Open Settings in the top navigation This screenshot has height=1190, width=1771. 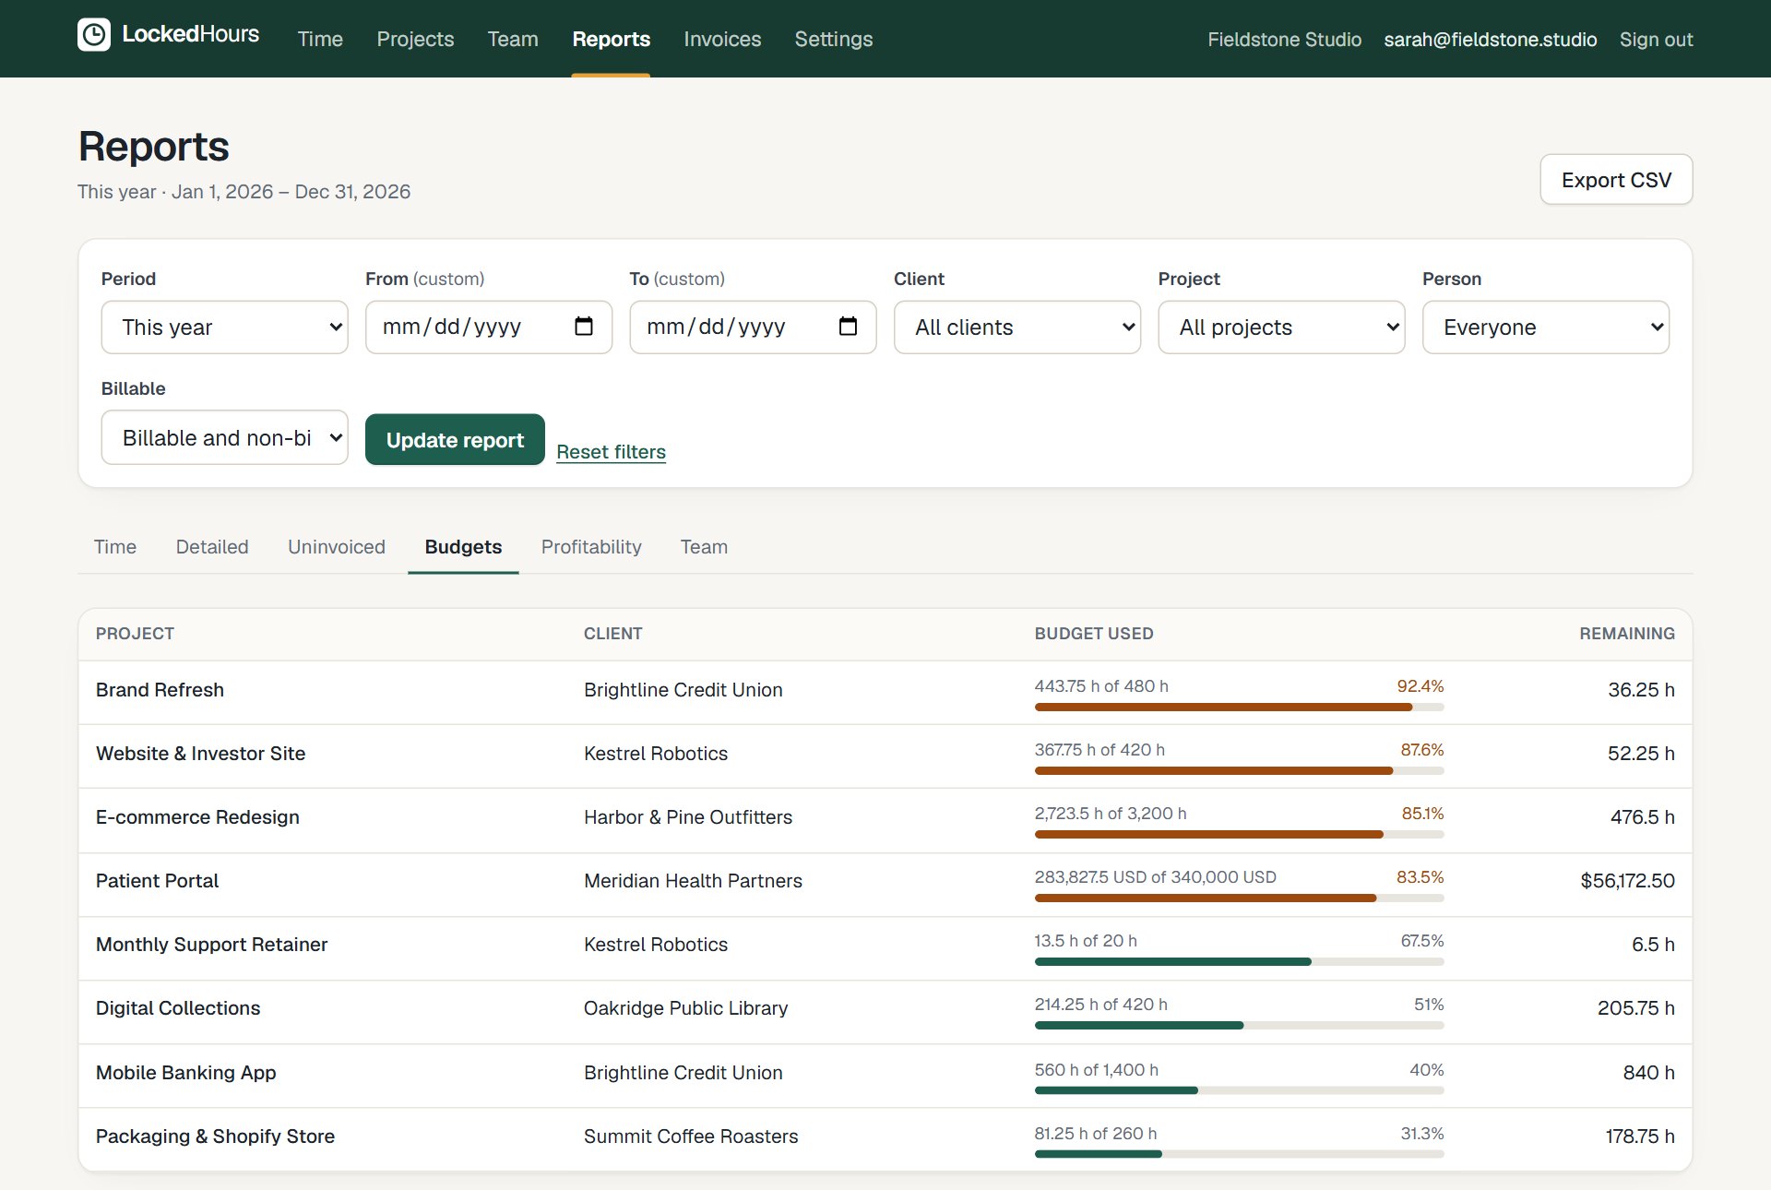pos(834,39)
